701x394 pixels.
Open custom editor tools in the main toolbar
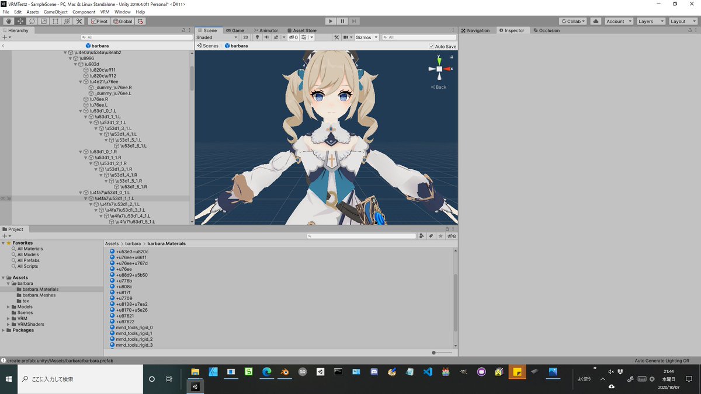click(79, 21)
